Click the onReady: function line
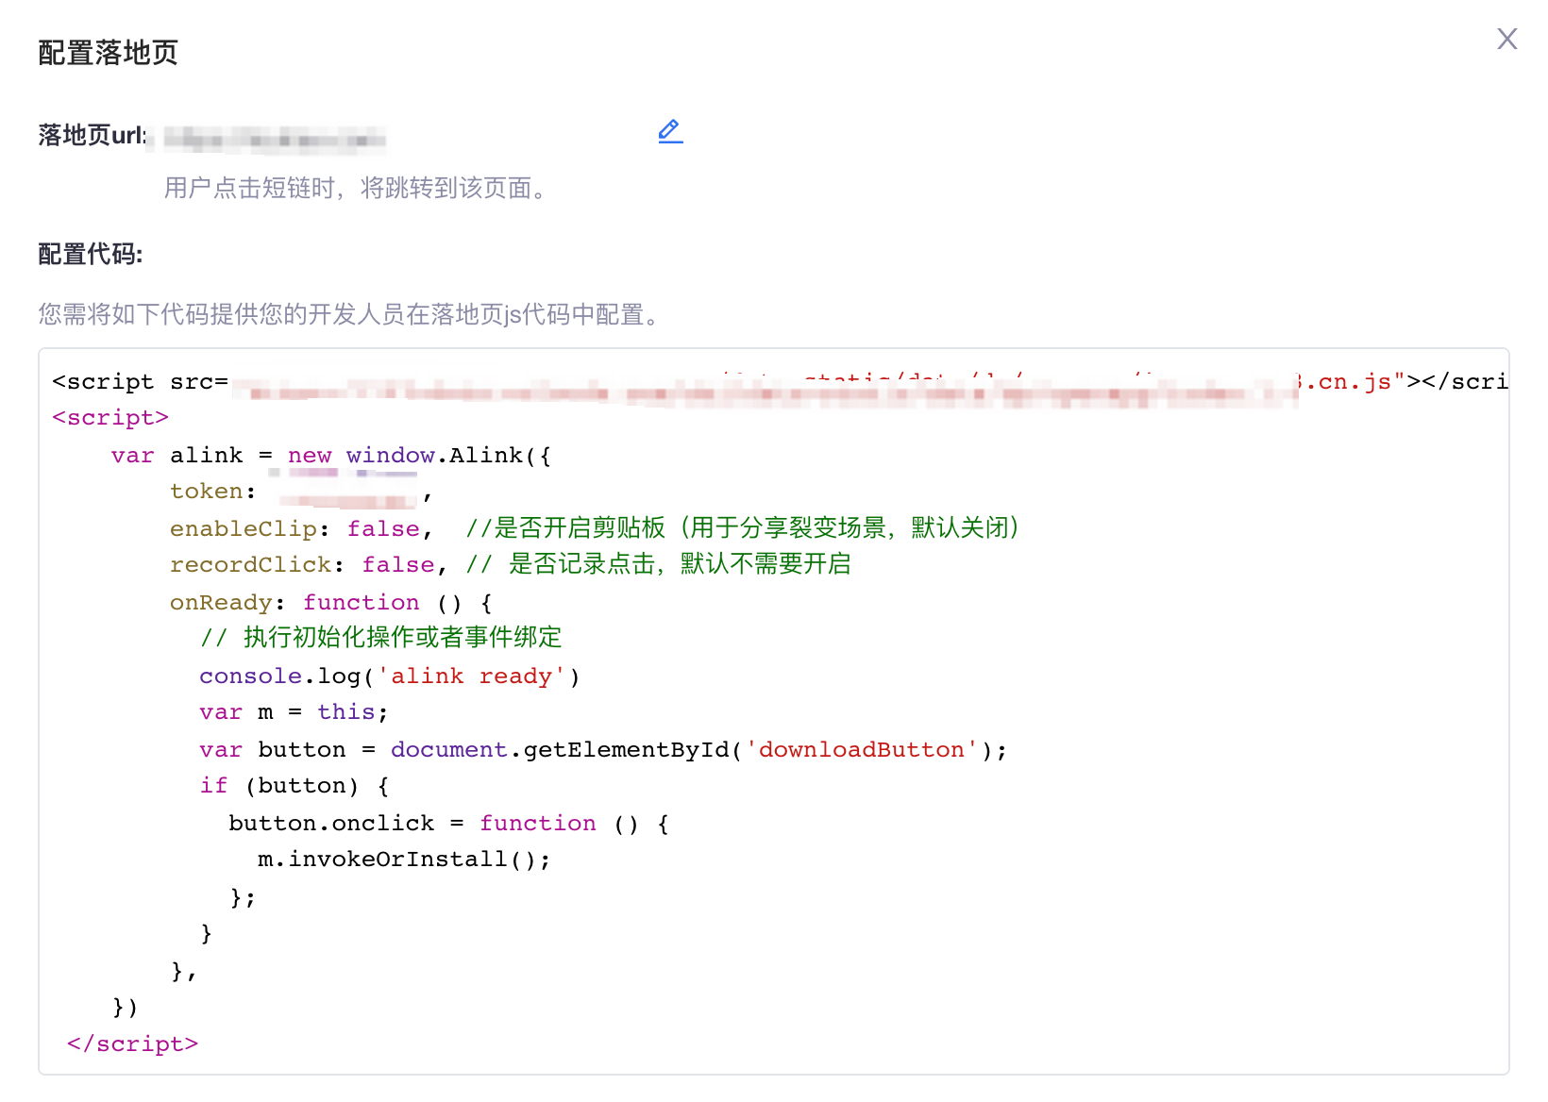The width and height of the screenshot is (1548, 1102). point(330,603)
